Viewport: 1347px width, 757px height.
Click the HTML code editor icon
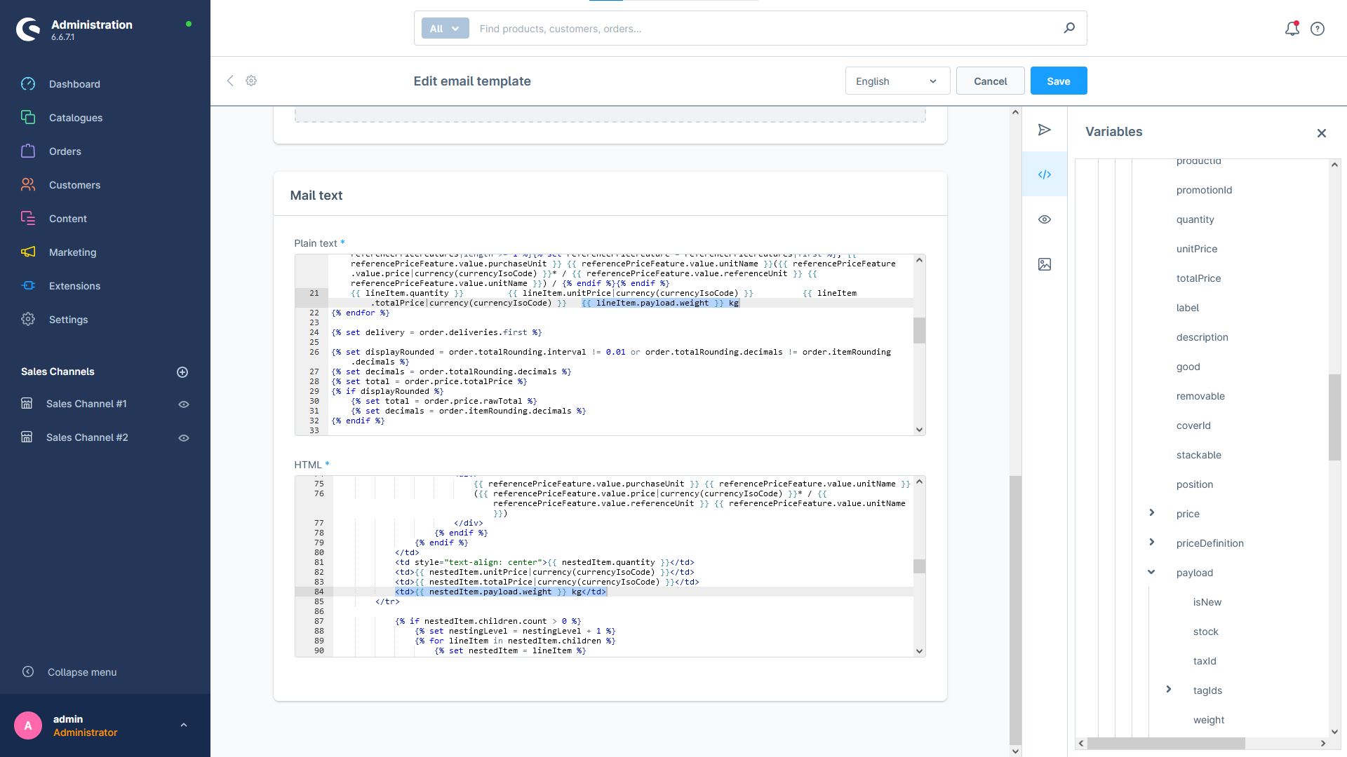point(1045,175)
